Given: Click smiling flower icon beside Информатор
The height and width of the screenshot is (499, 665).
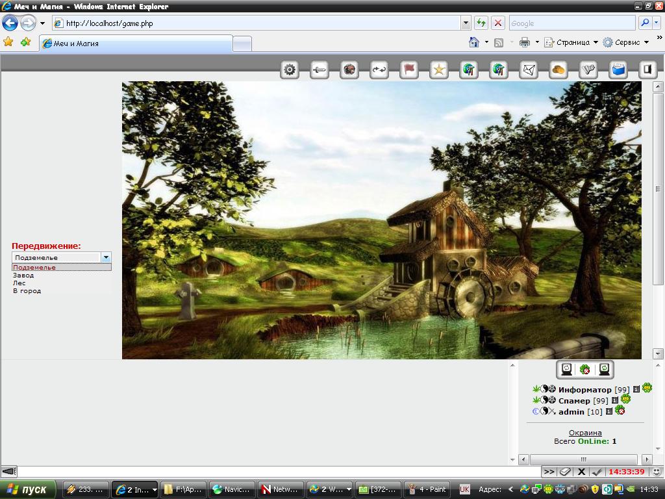Looking at the screenshot, I should click(647, 387).
